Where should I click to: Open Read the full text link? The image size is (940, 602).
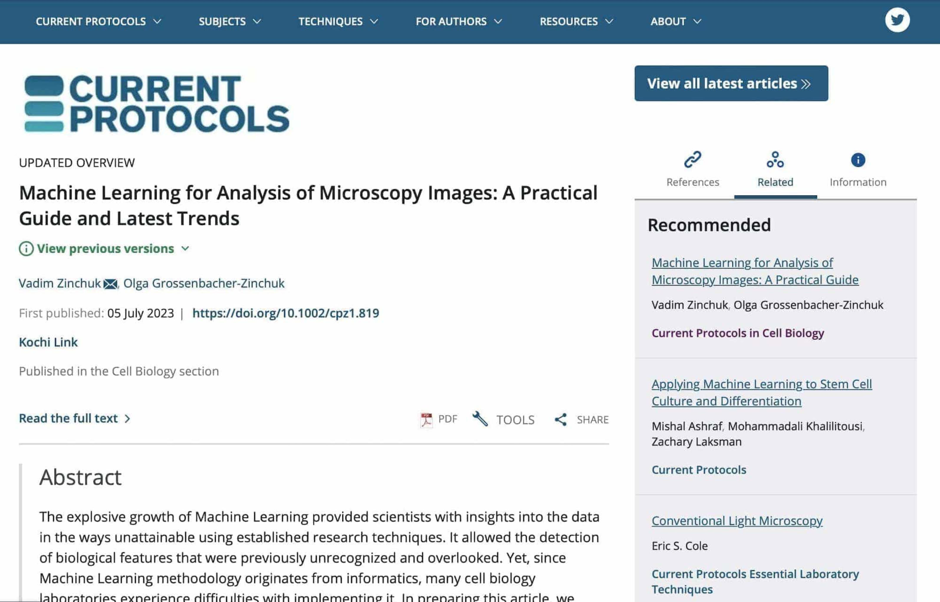(x=75, y=419)
